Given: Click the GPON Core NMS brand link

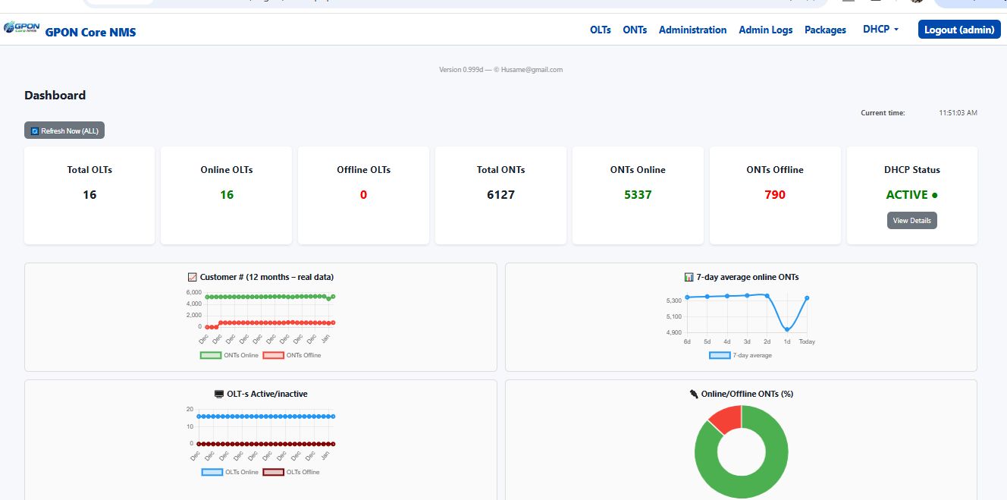Looking at the screenshot, I should [90, 32].
